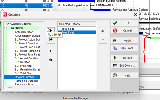Click the OK button with green checkmark

(x=124, y=23)
